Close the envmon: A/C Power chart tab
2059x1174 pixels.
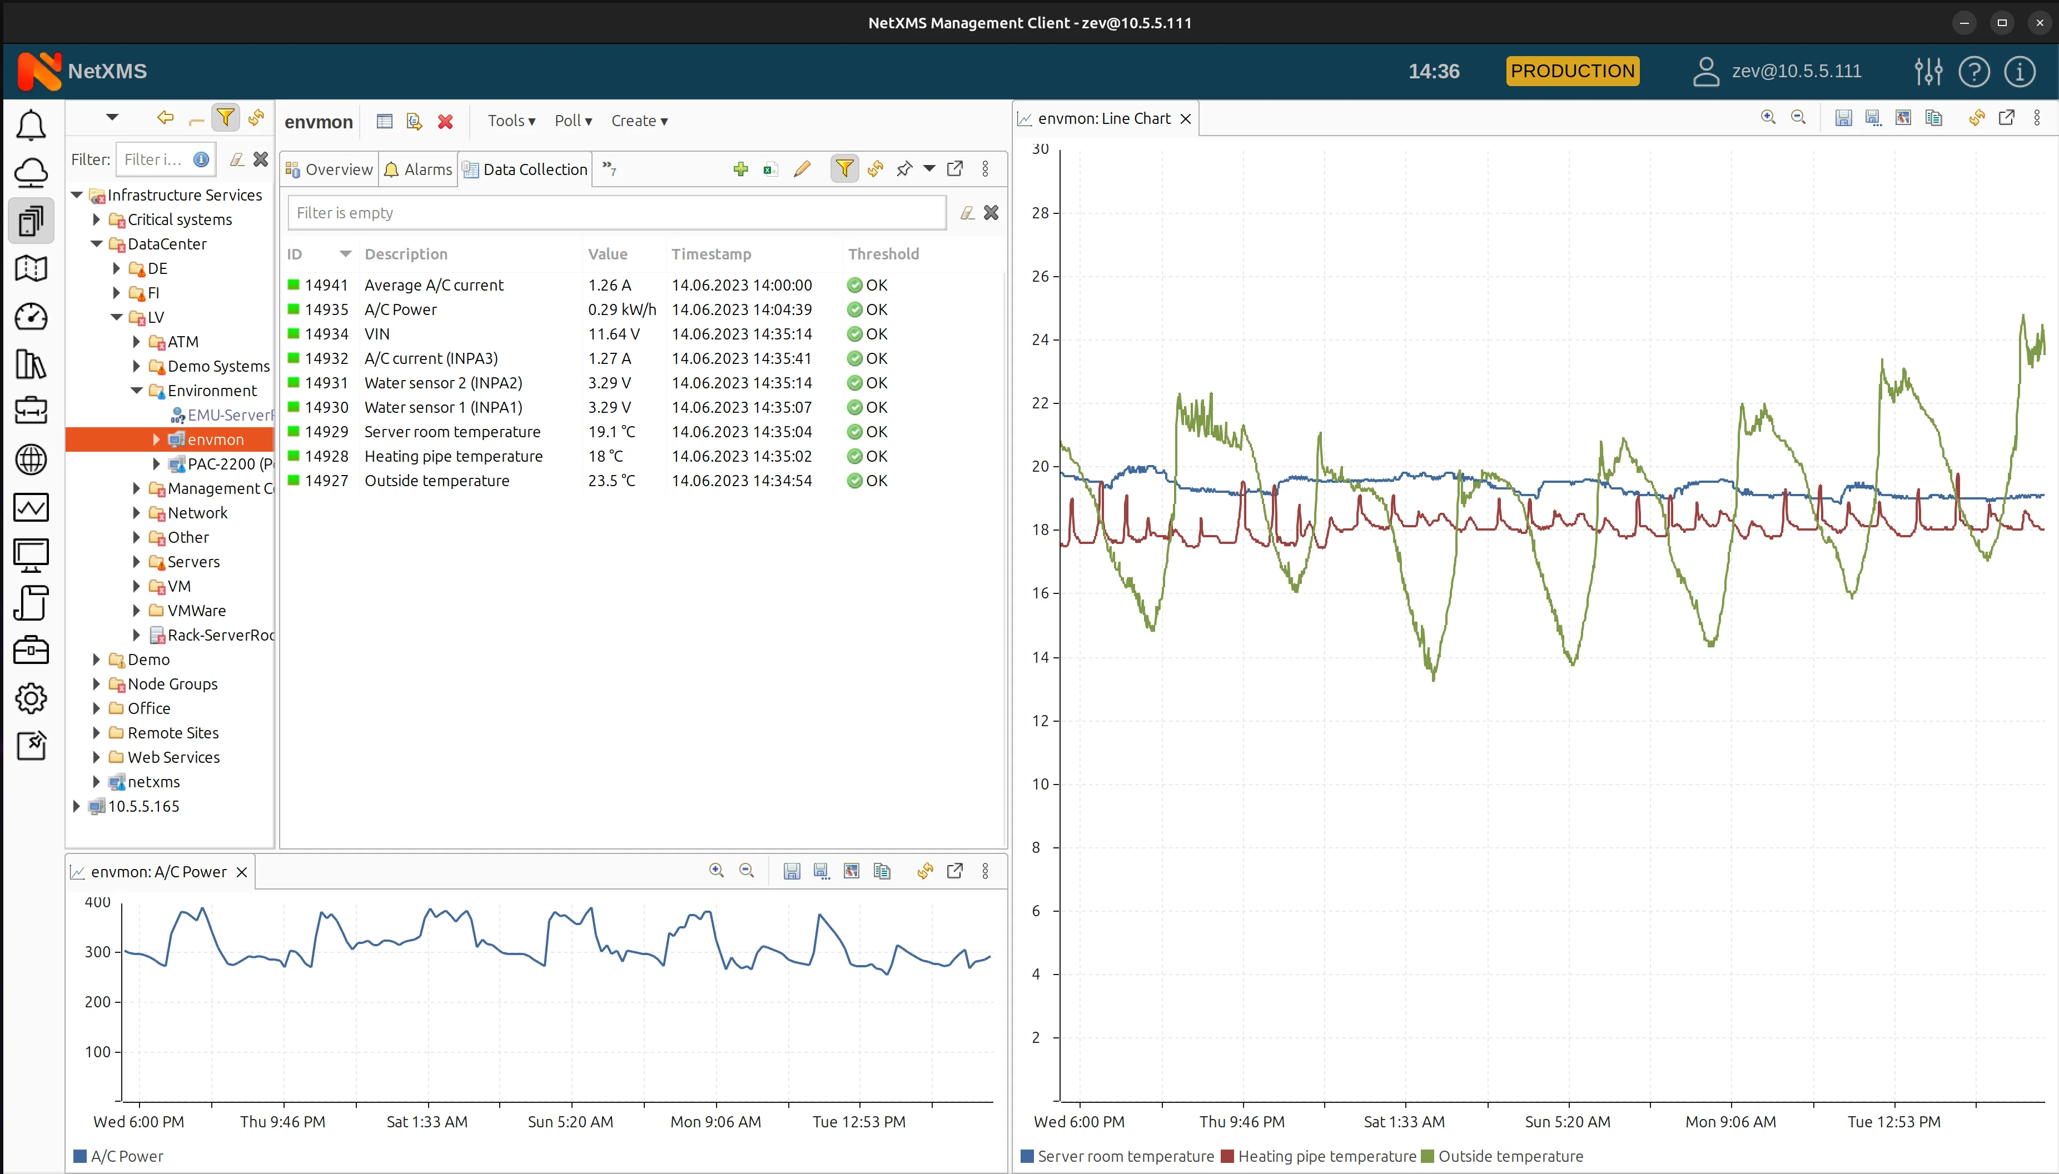[x=241, y=872]
